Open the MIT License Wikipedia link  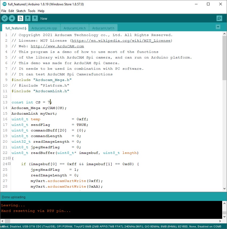coord(121,41)
